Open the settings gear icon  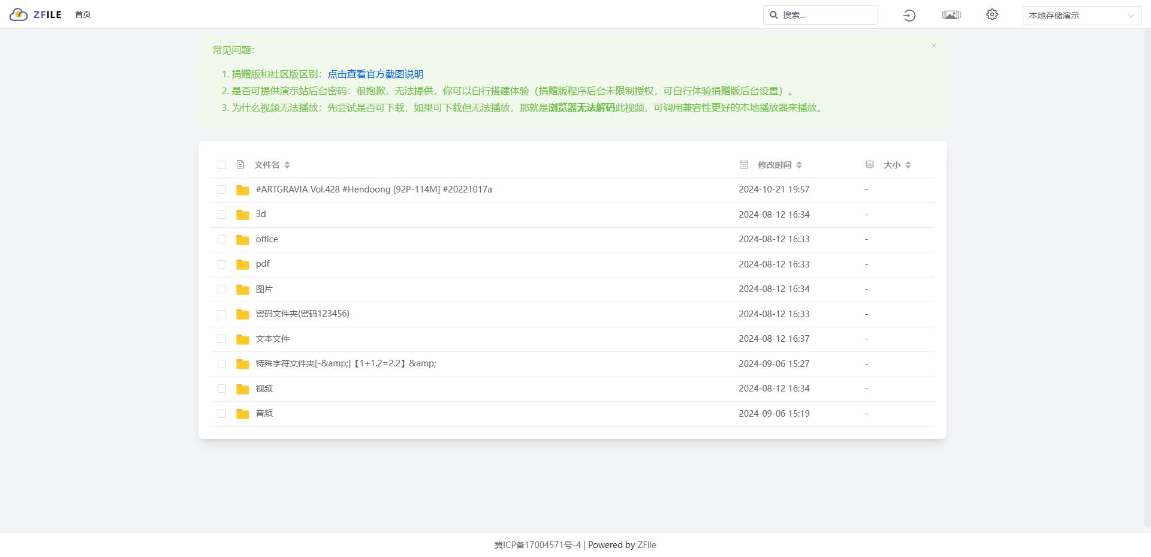tap(992, 14)
